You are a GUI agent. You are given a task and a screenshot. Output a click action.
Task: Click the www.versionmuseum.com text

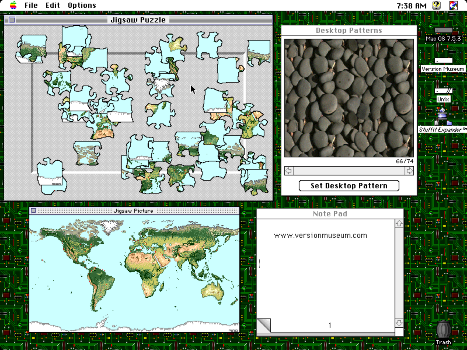[x=320, y=235]
